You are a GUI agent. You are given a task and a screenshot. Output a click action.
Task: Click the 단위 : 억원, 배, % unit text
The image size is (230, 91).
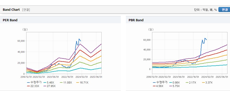click(x=205, y=10)
